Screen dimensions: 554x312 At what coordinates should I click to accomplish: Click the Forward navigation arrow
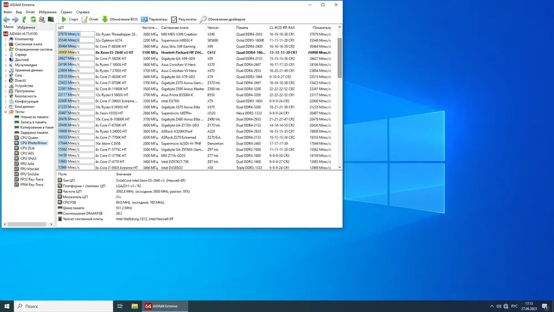[15, 19]
